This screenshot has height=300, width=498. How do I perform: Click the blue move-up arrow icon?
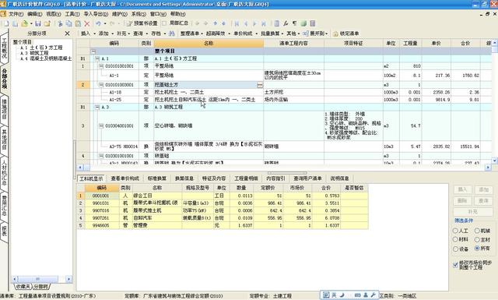(216, 23)
